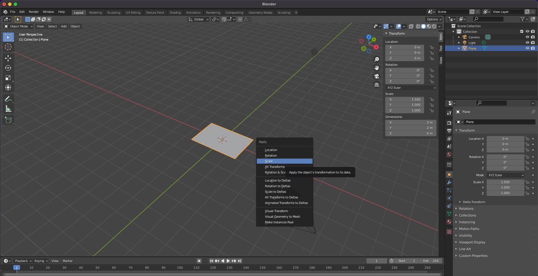Select the Move tool
The height and width of the screenshot is (276, 538).
point(8,58)
